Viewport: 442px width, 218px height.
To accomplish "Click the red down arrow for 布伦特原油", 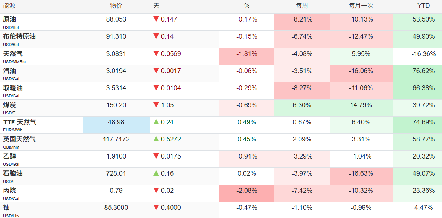I will (156, 36).
